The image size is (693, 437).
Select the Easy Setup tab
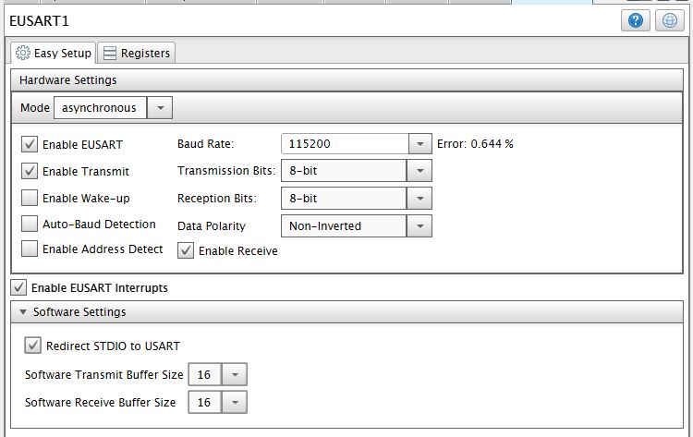[54, 54]
